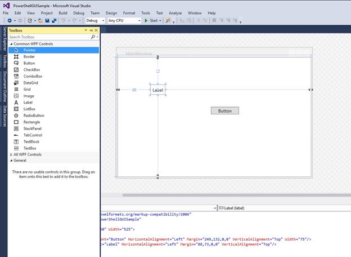Click the Save All toolbar icon
This screenshot has height=257, width=351.
pyautogui.click(x=54, y=21)
